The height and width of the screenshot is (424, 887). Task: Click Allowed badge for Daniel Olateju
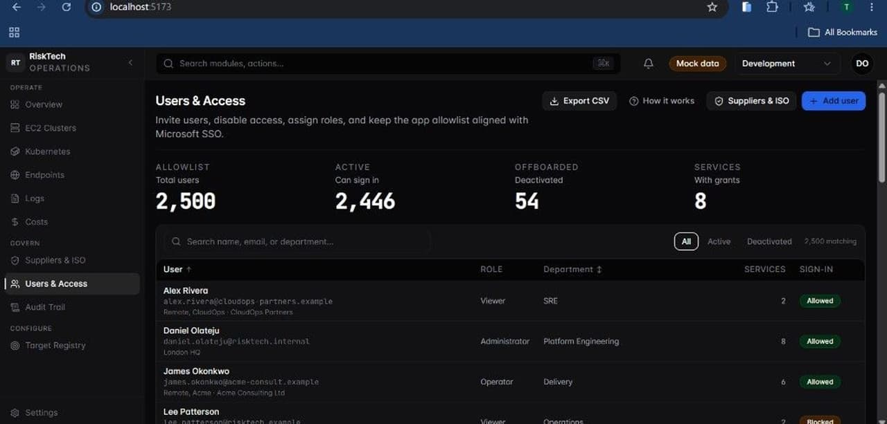coord(820,341)
